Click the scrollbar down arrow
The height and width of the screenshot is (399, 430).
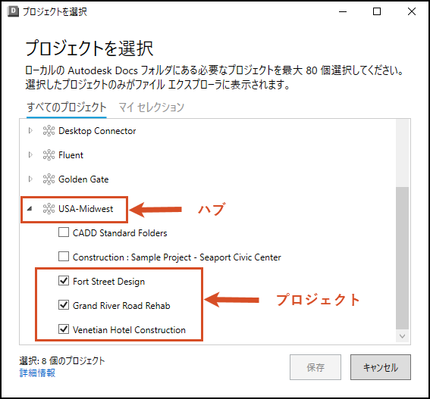pos(402,336)
